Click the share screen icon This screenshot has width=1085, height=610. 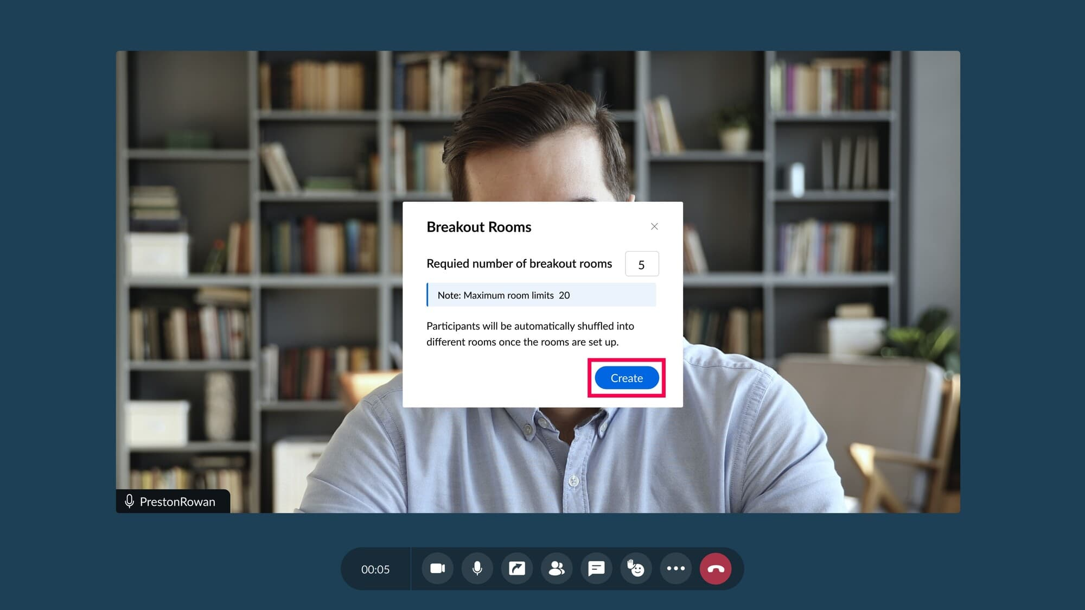coord(516,568)
